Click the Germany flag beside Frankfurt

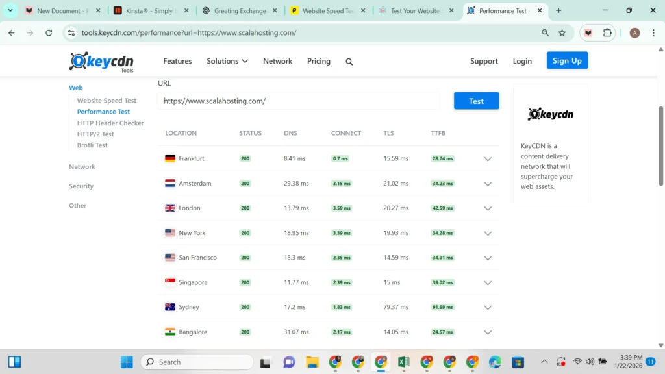point(169,158)
